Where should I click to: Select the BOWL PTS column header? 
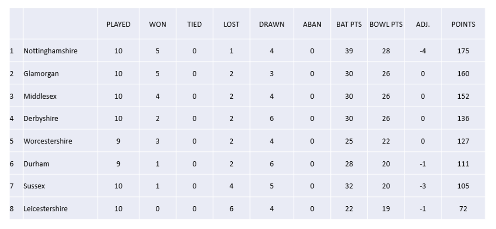click(386, 24)
